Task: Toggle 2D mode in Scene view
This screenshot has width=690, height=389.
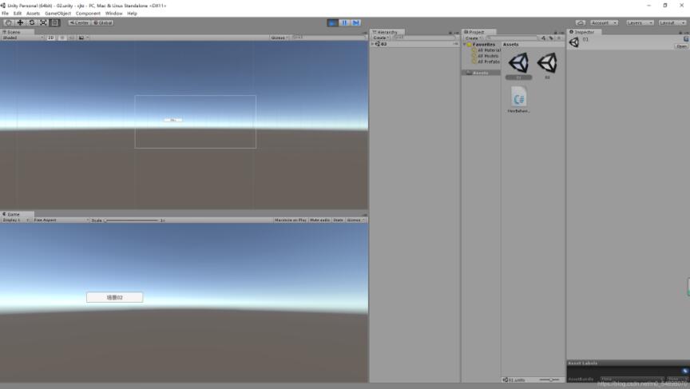Action: pyautogui.click(x=51, y=38)
